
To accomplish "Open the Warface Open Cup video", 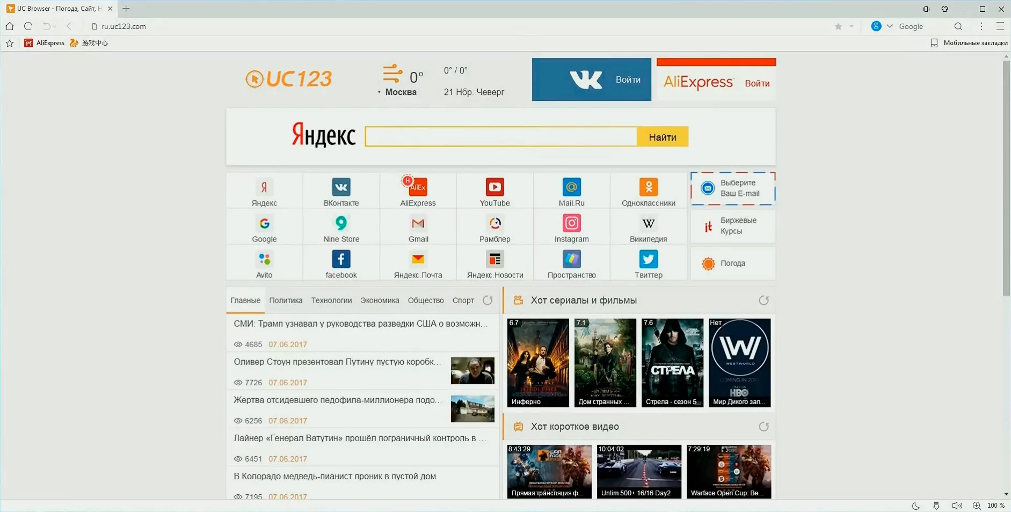I will click(729, 472).
